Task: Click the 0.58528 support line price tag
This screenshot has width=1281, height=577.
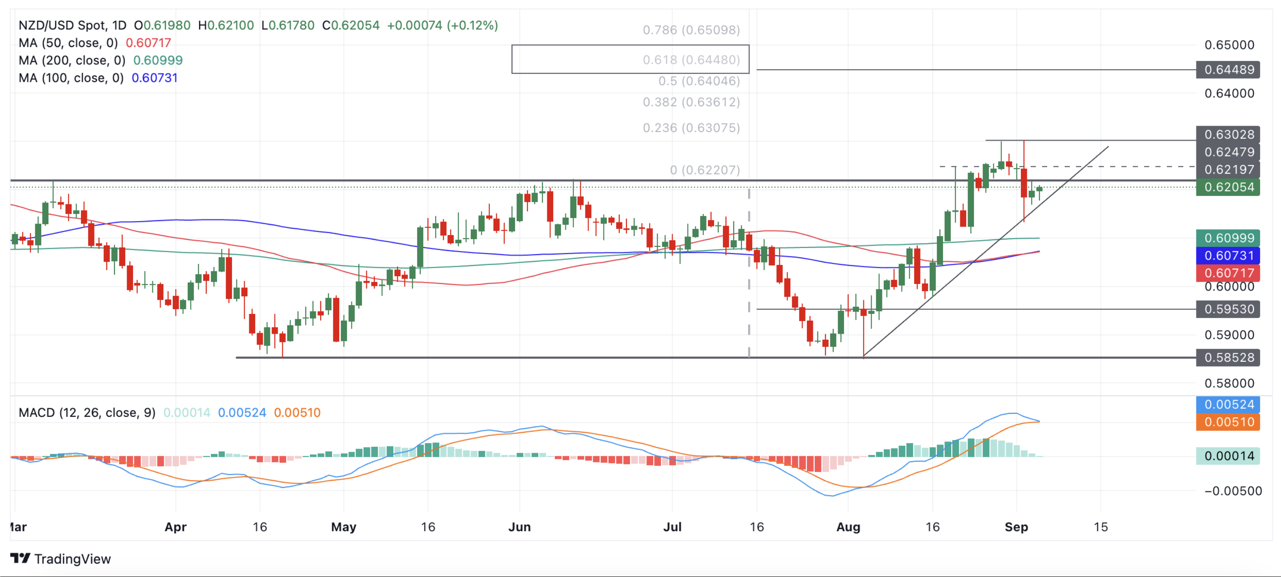Action: pos(1228,357)
